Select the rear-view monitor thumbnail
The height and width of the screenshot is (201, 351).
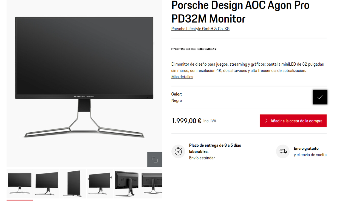(x=126, y=184)
